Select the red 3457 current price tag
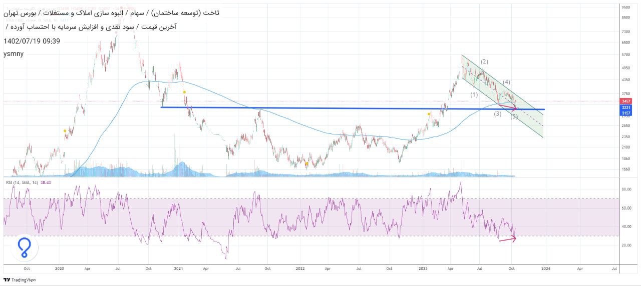Viewport: 641px width, 286px height. click(626, 101)
